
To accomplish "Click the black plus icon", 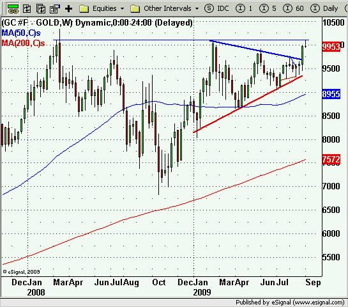I will pyautogui.click(x=68, y=9).
